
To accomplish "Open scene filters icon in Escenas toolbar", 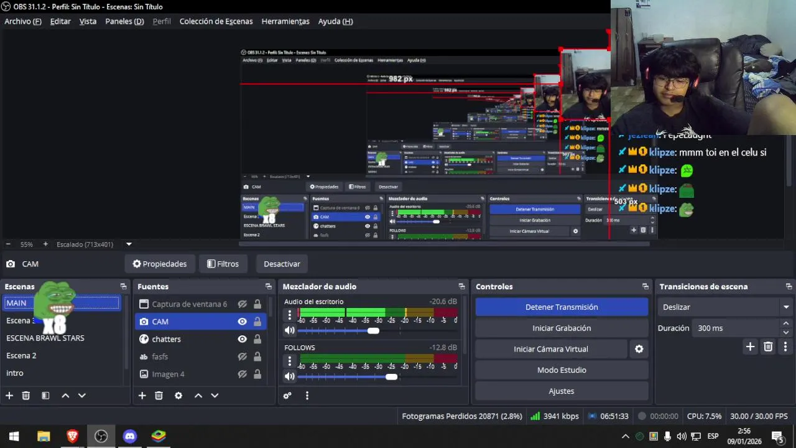I will coord(45,396).
